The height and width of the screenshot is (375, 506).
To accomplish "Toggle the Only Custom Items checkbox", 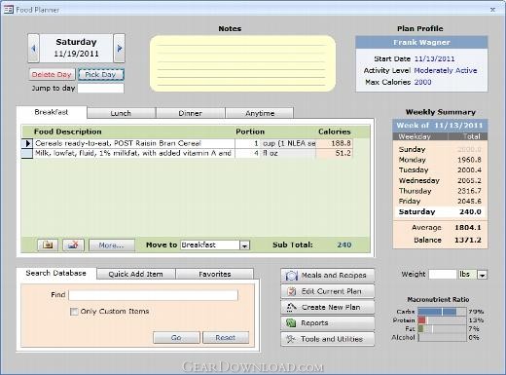I will click(74, 312).
